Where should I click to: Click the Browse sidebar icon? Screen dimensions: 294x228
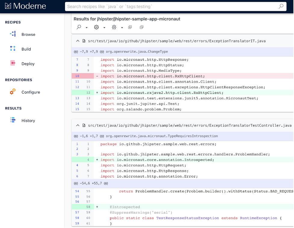coord(13,34)
